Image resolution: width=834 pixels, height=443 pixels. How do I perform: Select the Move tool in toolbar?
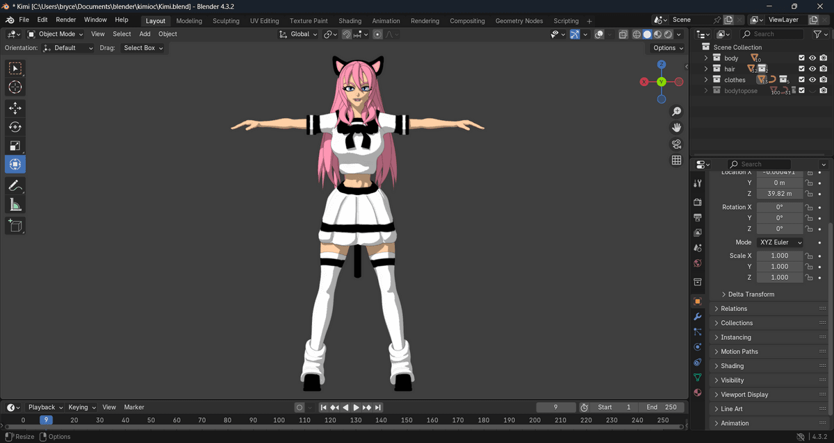pyautogui.click(x=15, y=108)
